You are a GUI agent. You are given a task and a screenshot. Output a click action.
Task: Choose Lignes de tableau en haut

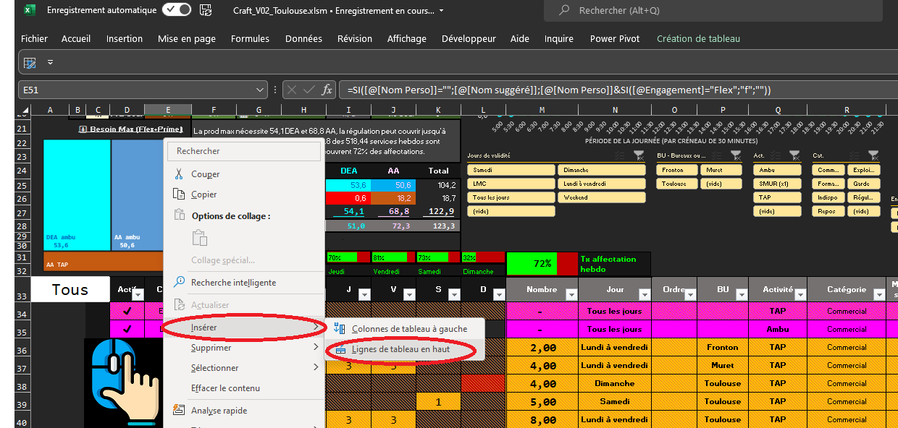[x=400, y=349]
